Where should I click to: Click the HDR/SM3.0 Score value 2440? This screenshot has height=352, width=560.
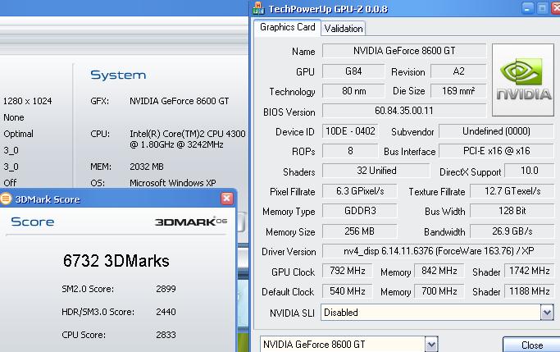tap(166, 312)
